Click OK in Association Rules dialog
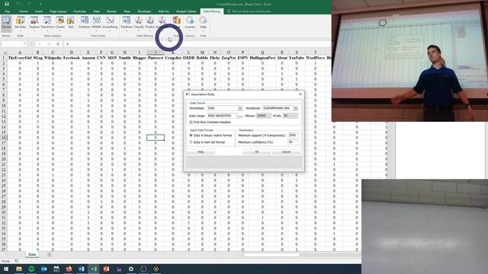Screen dimensions: 488x274 pos(257,151)
